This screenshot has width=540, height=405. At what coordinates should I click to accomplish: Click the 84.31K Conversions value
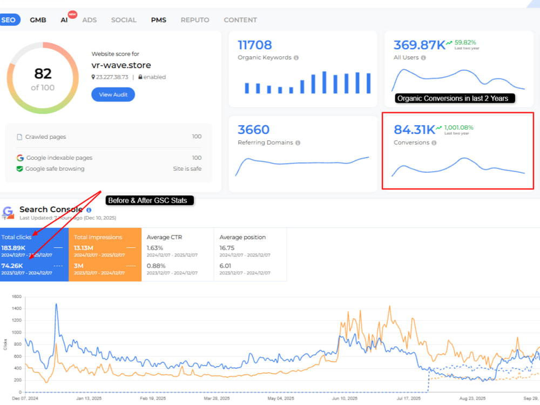(x=414, y=130)
